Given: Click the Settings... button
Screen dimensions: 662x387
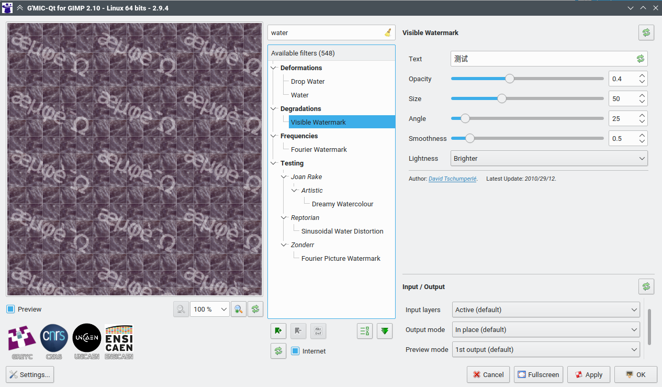Looking at the screenshot, I should click(x=30, y=374).
